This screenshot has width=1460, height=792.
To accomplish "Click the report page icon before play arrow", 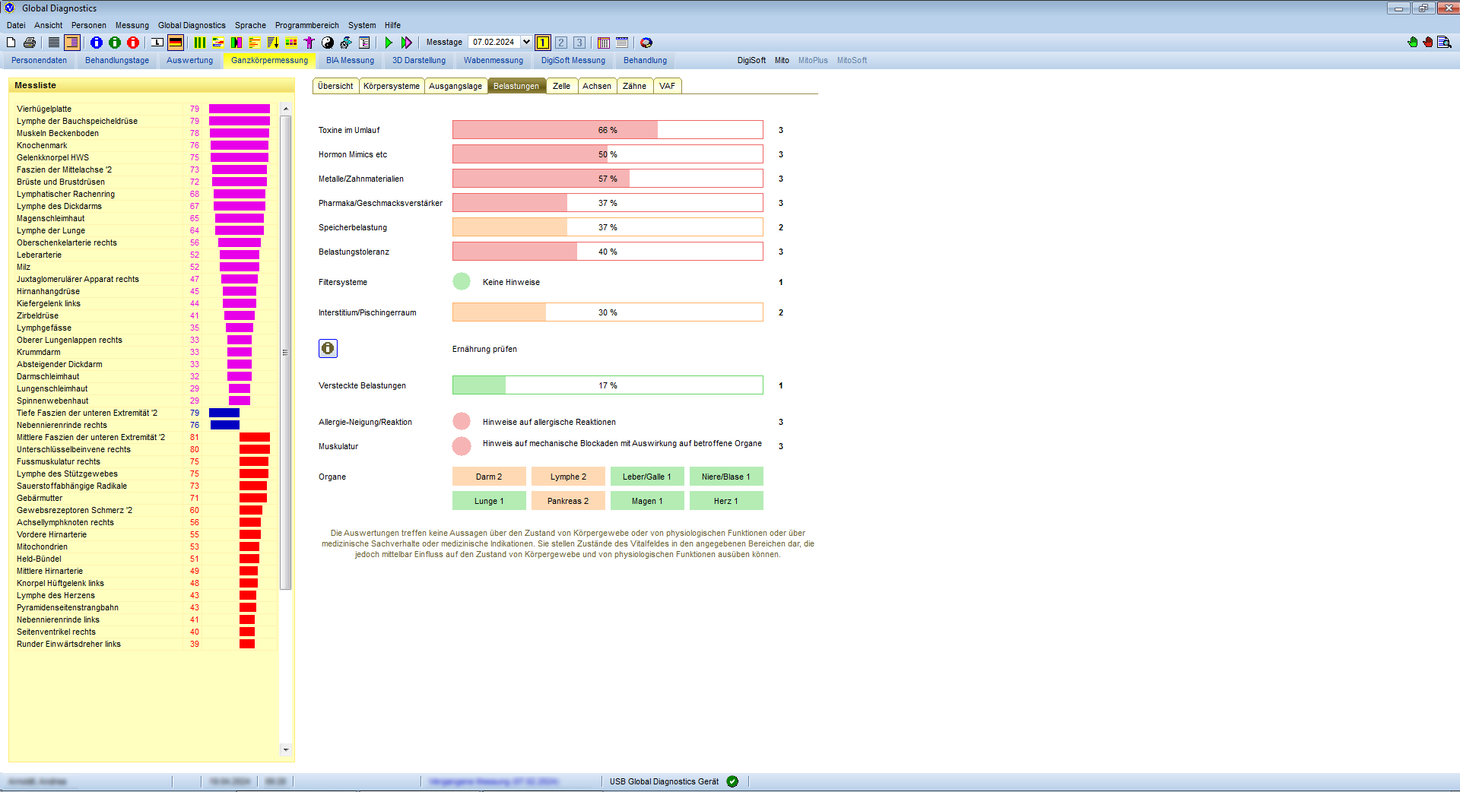I will [x=364, y=43].
